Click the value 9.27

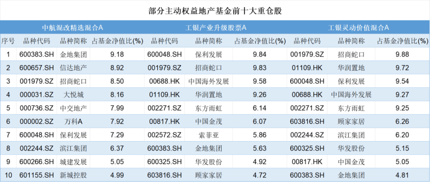[x=402, y=95]
